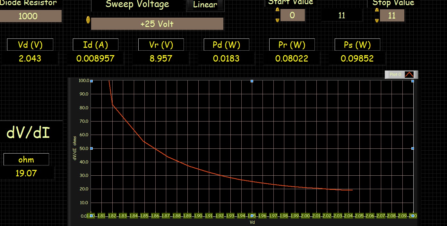Click the Pd (W) reading 0.0183

(226, 58)
